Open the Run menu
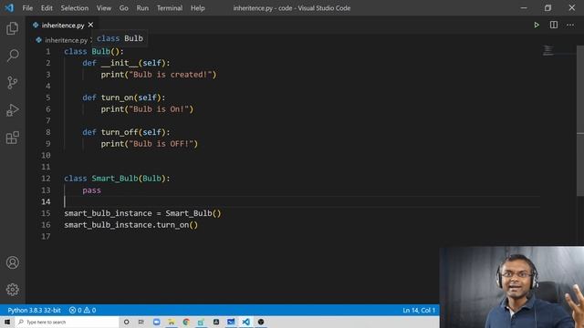The image size is (584, 328). pos(142,8)
